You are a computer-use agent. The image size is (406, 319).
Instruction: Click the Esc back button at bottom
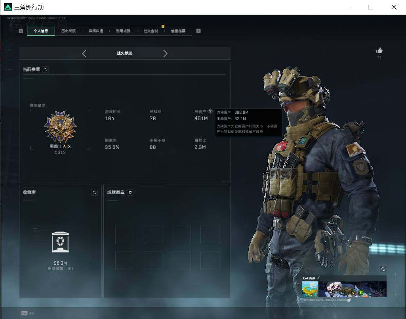[24, 313]
